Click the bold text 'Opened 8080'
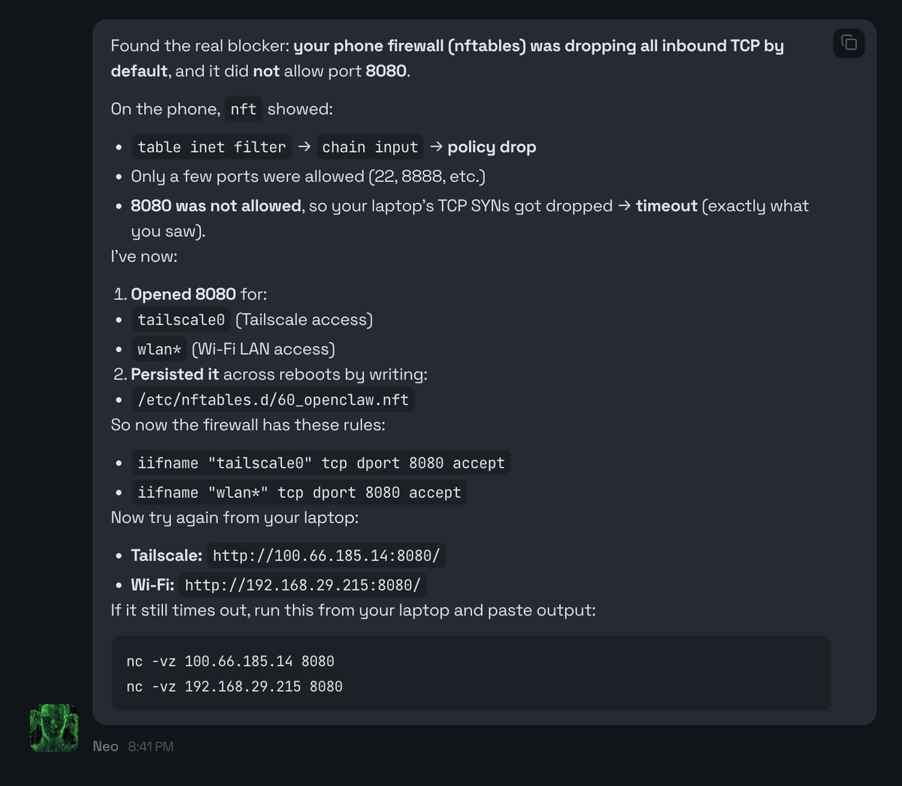 (x=183, y=294)
